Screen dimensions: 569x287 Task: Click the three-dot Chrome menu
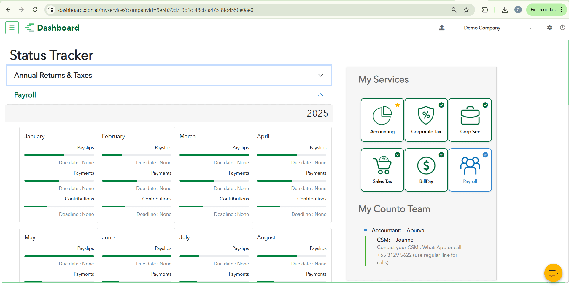[562, 10]
